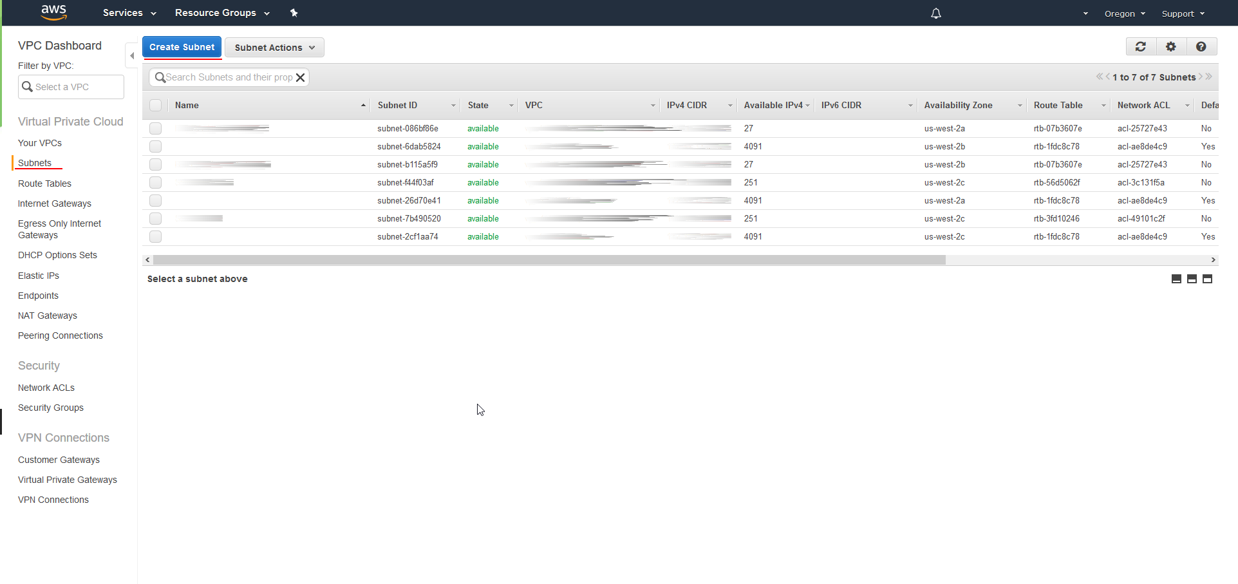This screenshot has height=584, width=1238.
Task: Click the pin shortcut icon in top bar
Action: (294, 13)
